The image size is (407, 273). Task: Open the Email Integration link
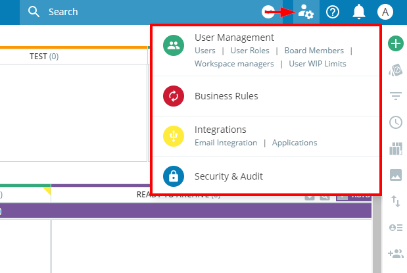click(226, 143)
